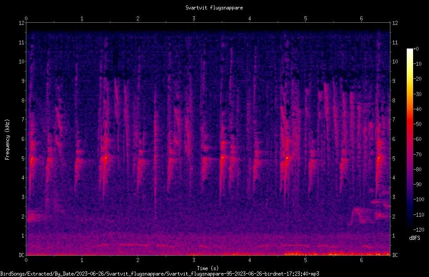Click the "DC" label on the left frequency axis
The image size is (429, 277).
(x=21, y=255)
